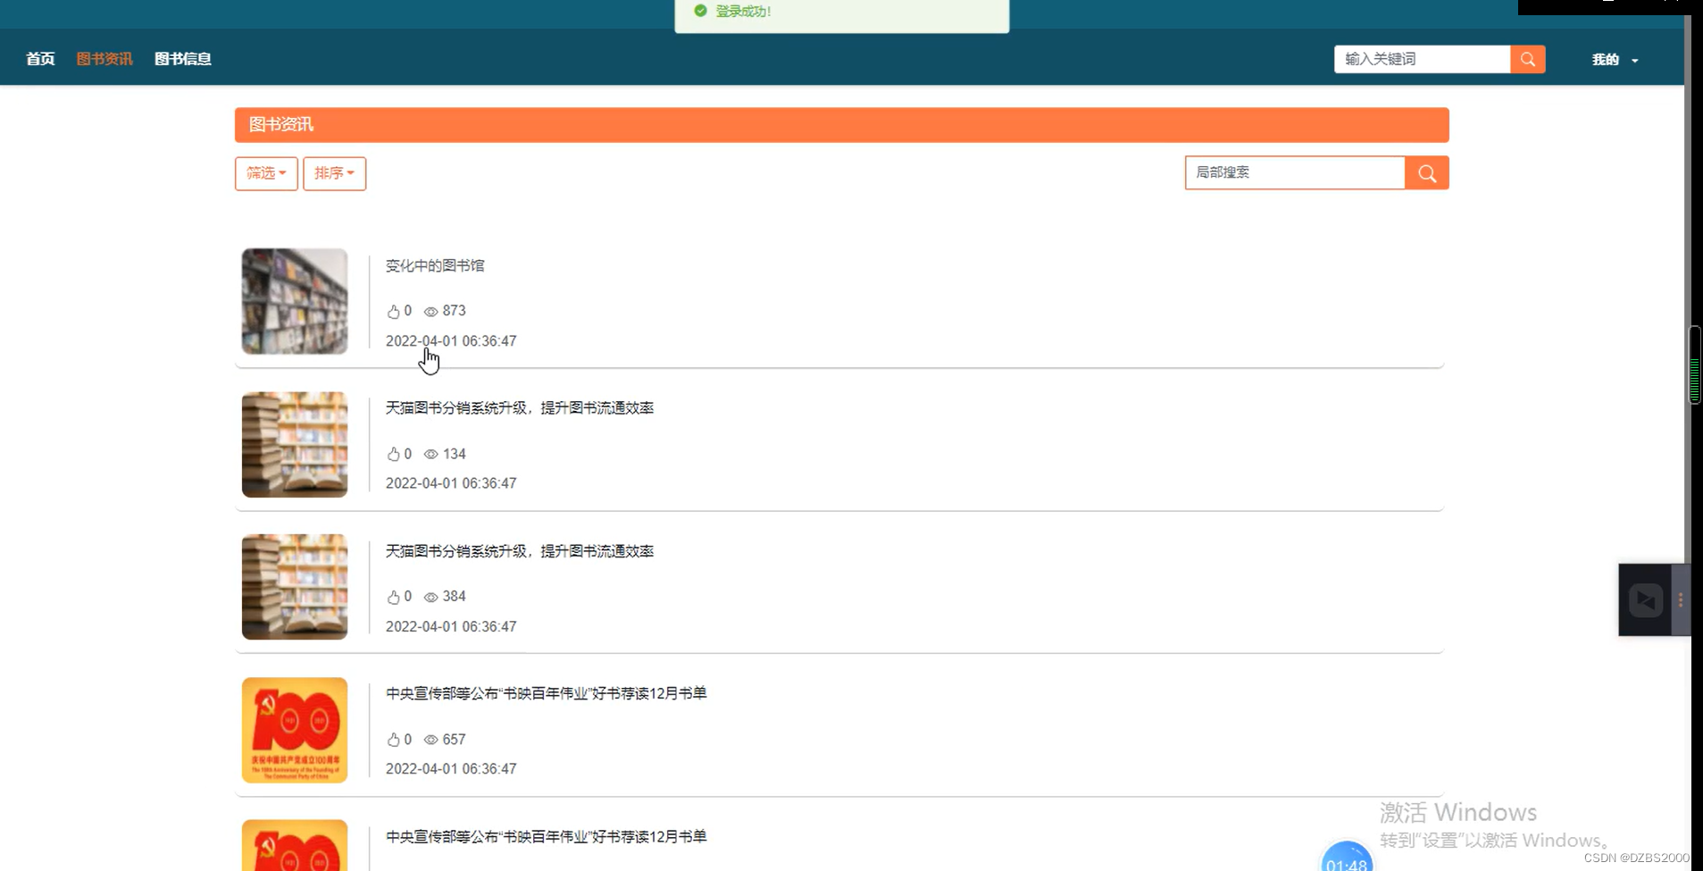Click the book stack thumbnail above 134 views row

point(295,444)
